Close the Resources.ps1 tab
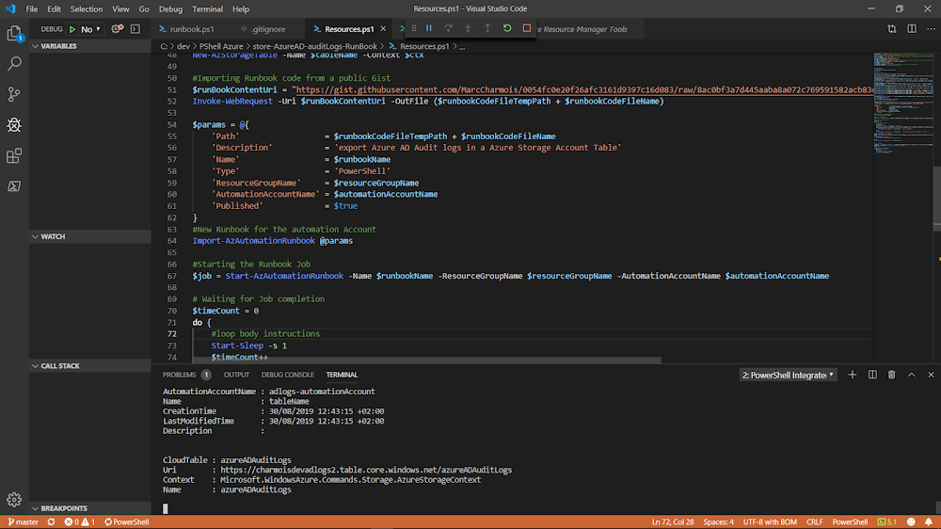Viewport: 941px width, 529px height. [x=383, y=29]
